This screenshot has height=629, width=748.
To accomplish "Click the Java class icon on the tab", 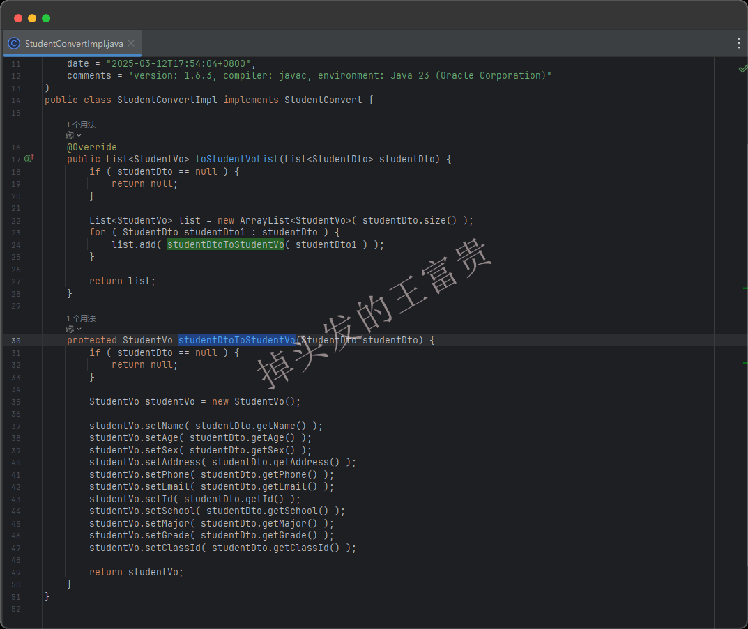I will [14, 43].
